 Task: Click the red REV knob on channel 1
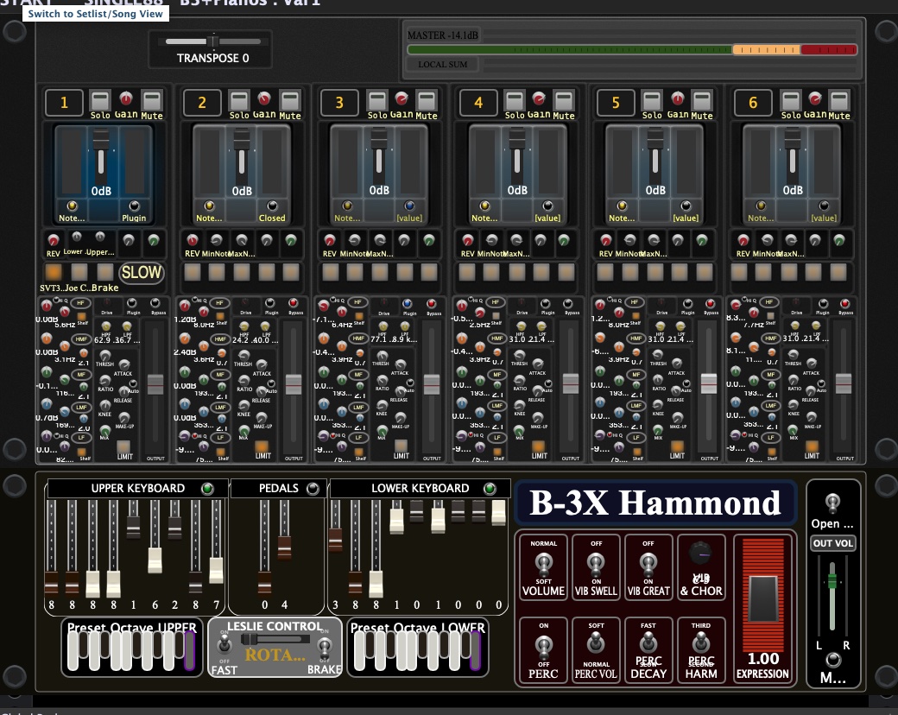click(54, 239)
